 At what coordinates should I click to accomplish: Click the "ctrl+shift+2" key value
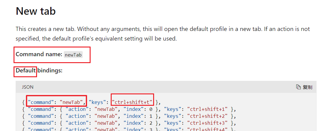(207, 116)
